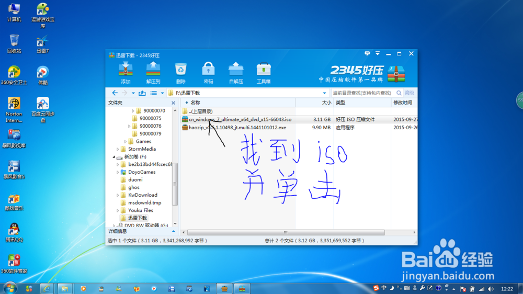Go forward with the right arrow
The height and width of the screenshot is (294, 523).
coord(124,93)
